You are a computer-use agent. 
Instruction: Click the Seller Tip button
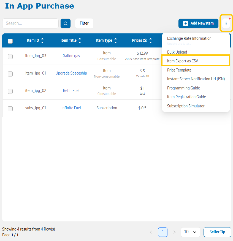click(x=217, y=232)
